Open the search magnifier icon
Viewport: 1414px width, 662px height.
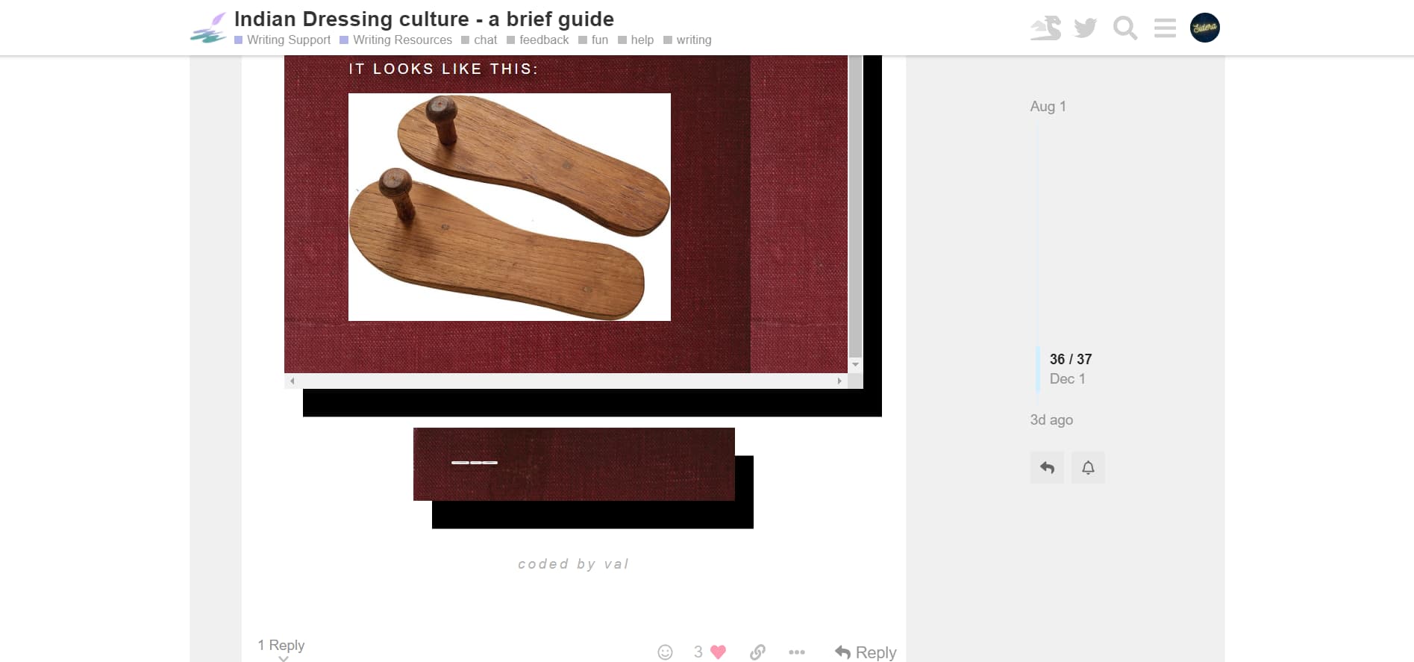click(1124, 28)
